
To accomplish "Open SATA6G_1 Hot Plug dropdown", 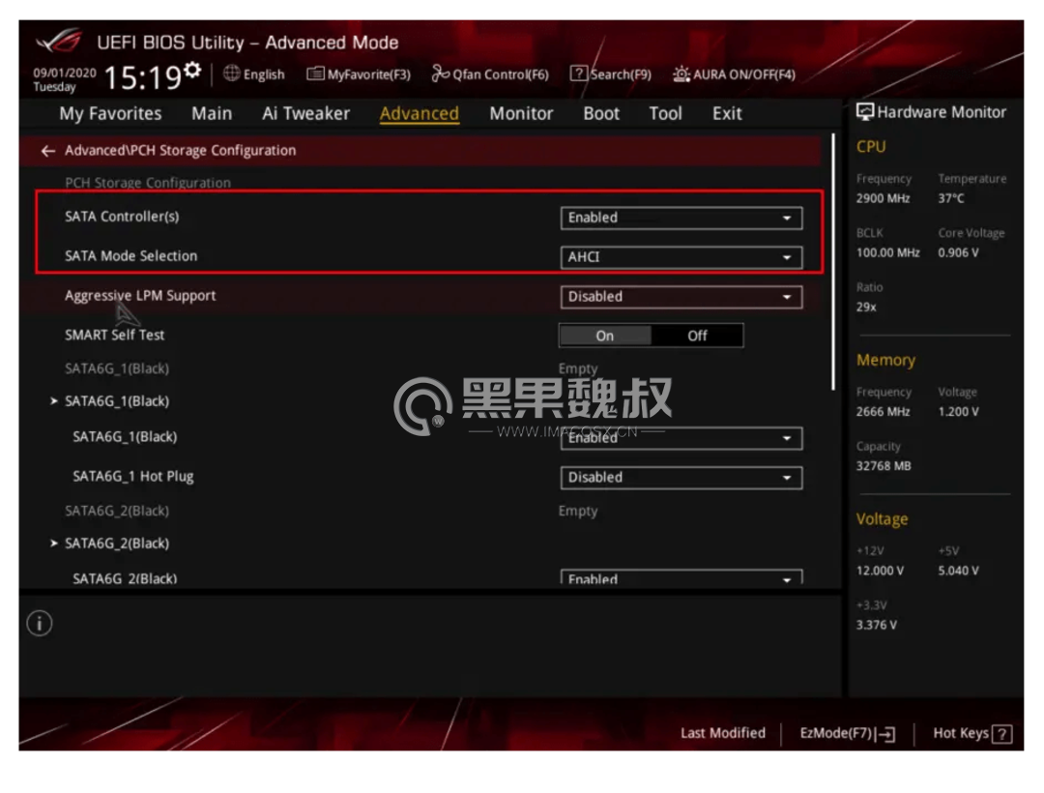I will pos(681,478).
